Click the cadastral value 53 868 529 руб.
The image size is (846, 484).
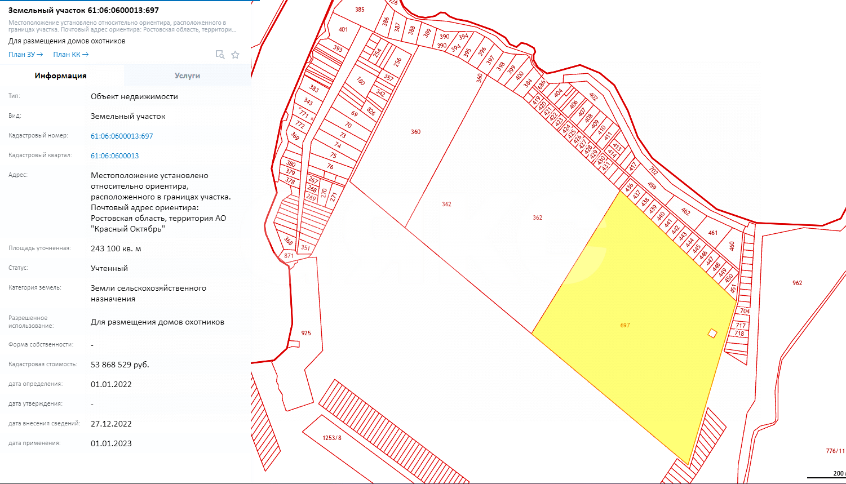(120, 365)
